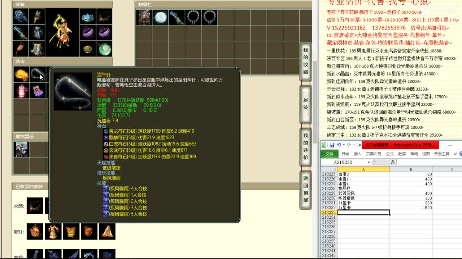Click the Excel formula bar input
Image resolution: width=462 pixels, height=259 pixels.
(x=429, y=162)
